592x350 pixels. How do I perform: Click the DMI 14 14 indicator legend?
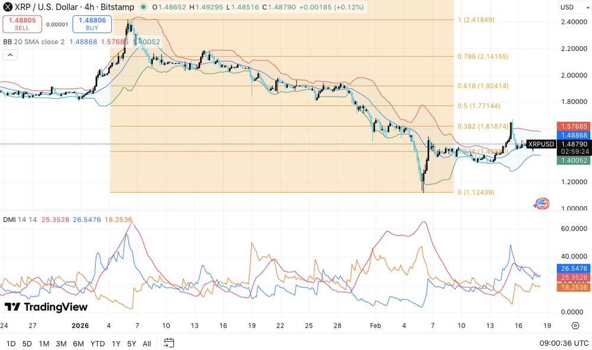tap(20, 219)
